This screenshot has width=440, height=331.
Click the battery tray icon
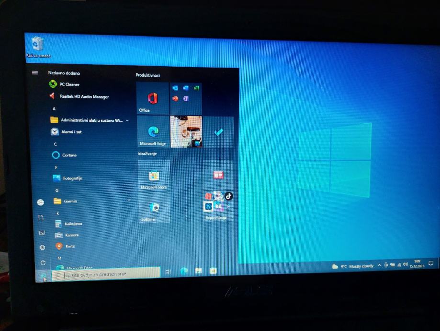point(393,265)
